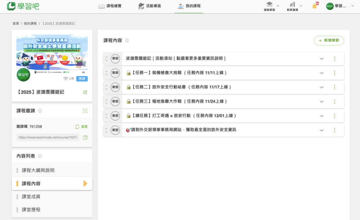Go to the 活動專區 tab

coord(149,6)
